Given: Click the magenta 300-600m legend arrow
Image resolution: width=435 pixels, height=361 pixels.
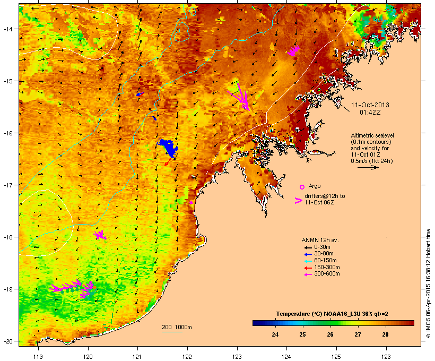Looking at the screenshot, I should pos(308,274).
